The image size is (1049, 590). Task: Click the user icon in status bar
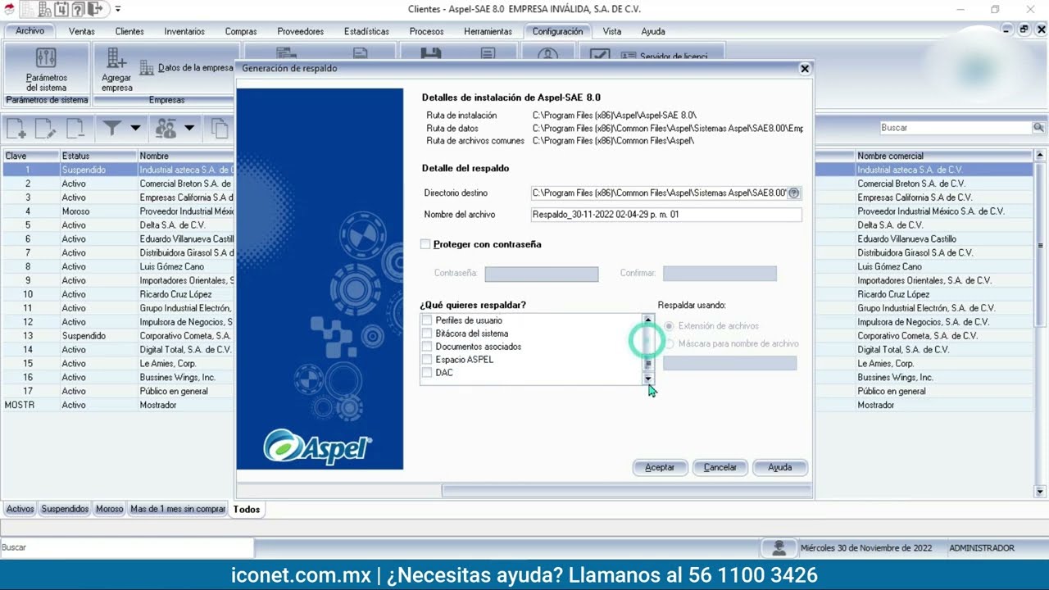[779, 547]
